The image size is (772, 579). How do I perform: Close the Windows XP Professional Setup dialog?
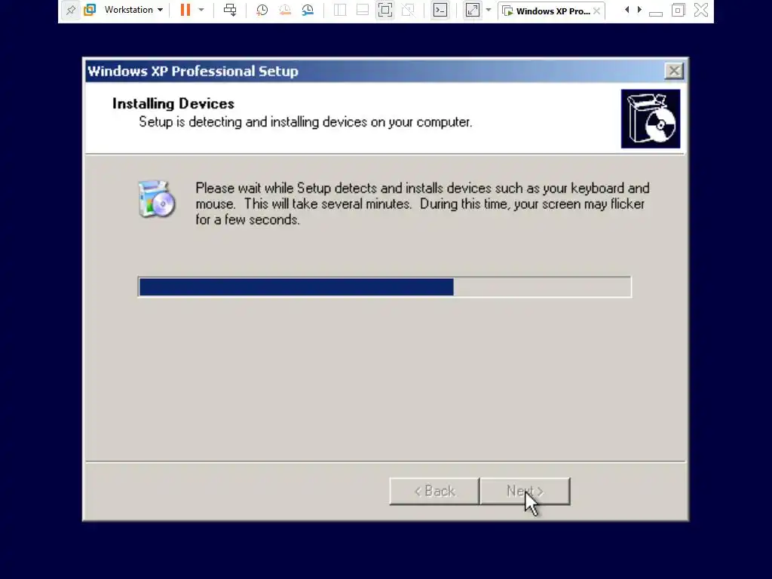click(x=674, y=72)
